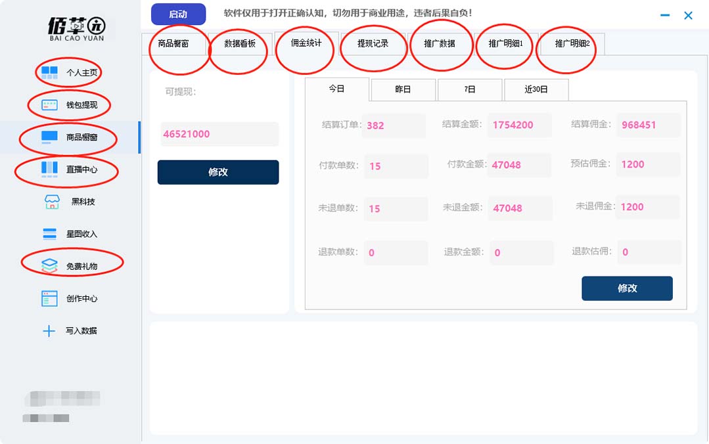This screenshot has height=444, width=709.
Task: Show the 近30日 statistics tab
Action: pos(536,89)
